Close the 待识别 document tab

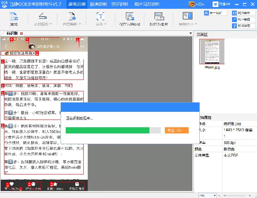point(21,33)
